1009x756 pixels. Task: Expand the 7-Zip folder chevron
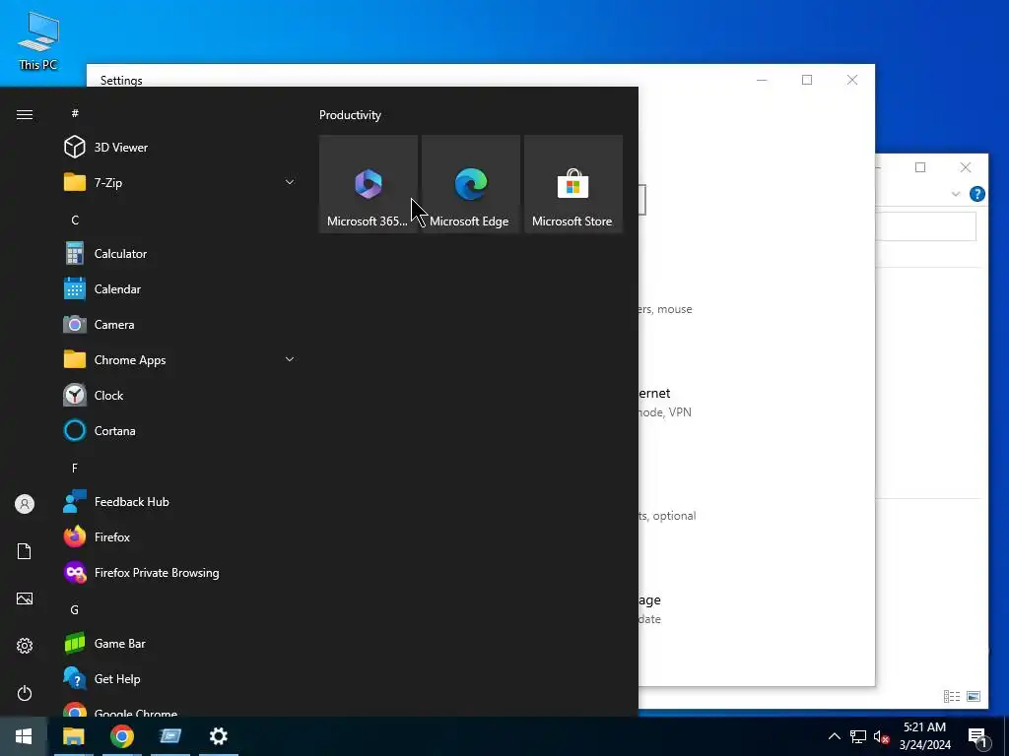pos(290,182)
